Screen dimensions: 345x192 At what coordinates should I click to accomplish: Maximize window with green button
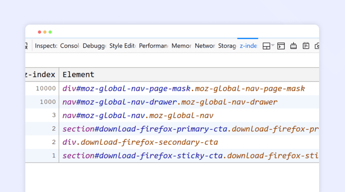[x=50, y=32]
